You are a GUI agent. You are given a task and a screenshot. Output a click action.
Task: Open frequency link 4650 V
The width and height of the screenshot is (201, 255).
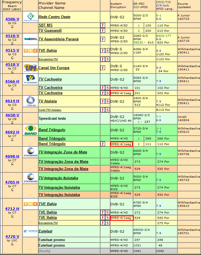pos(12,115)
